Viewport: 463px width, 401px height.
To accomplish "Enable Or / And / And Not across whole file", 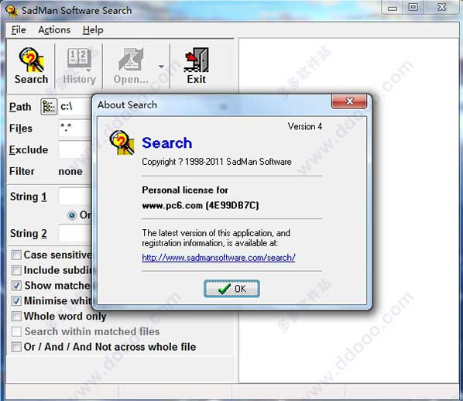I will pyautogui.click(x=16, y=347).
